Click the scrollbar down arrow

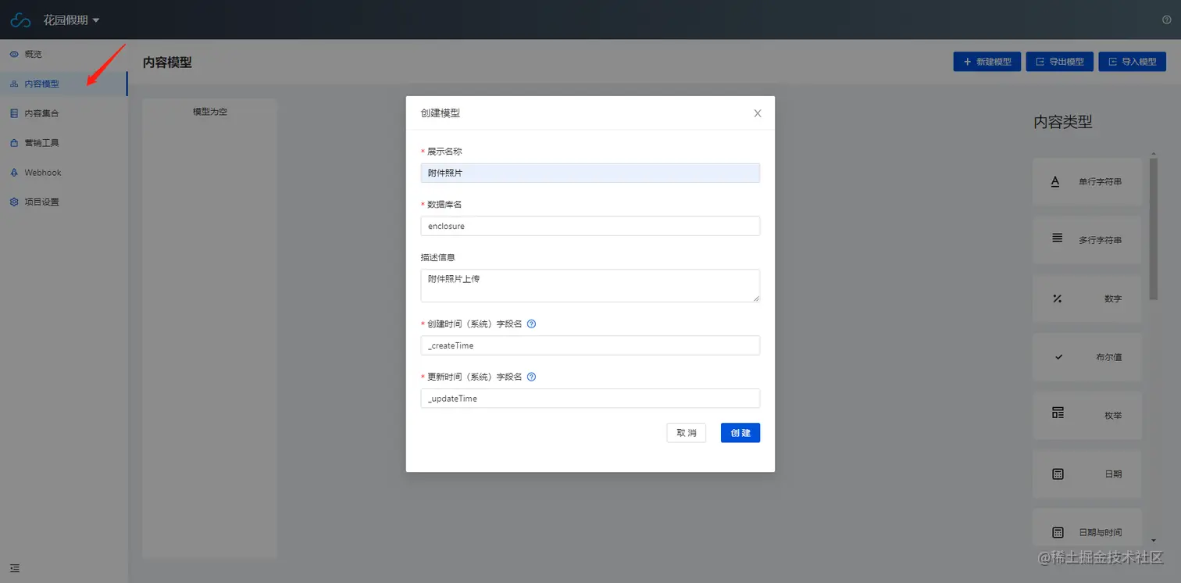click(1154, 540)
